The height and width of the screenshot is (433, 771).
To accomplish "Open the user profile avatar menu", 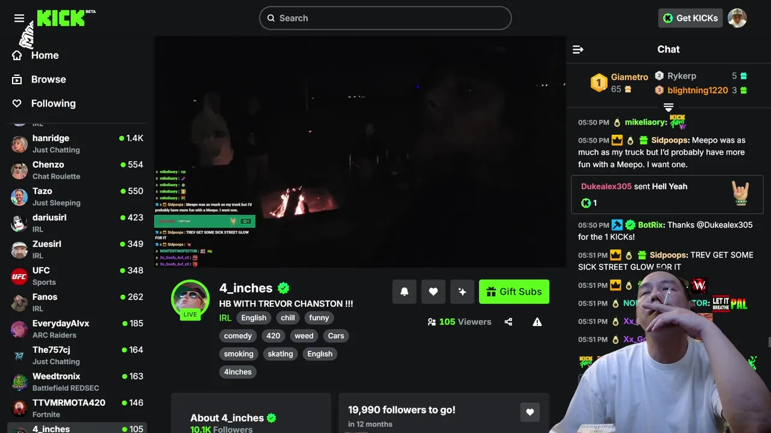I will click(x=737, y=18).
